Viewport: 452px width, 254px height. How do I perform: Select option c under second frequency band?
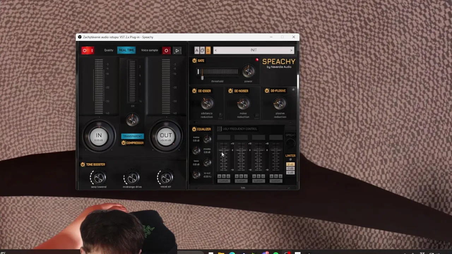click(x=246, y=176)
